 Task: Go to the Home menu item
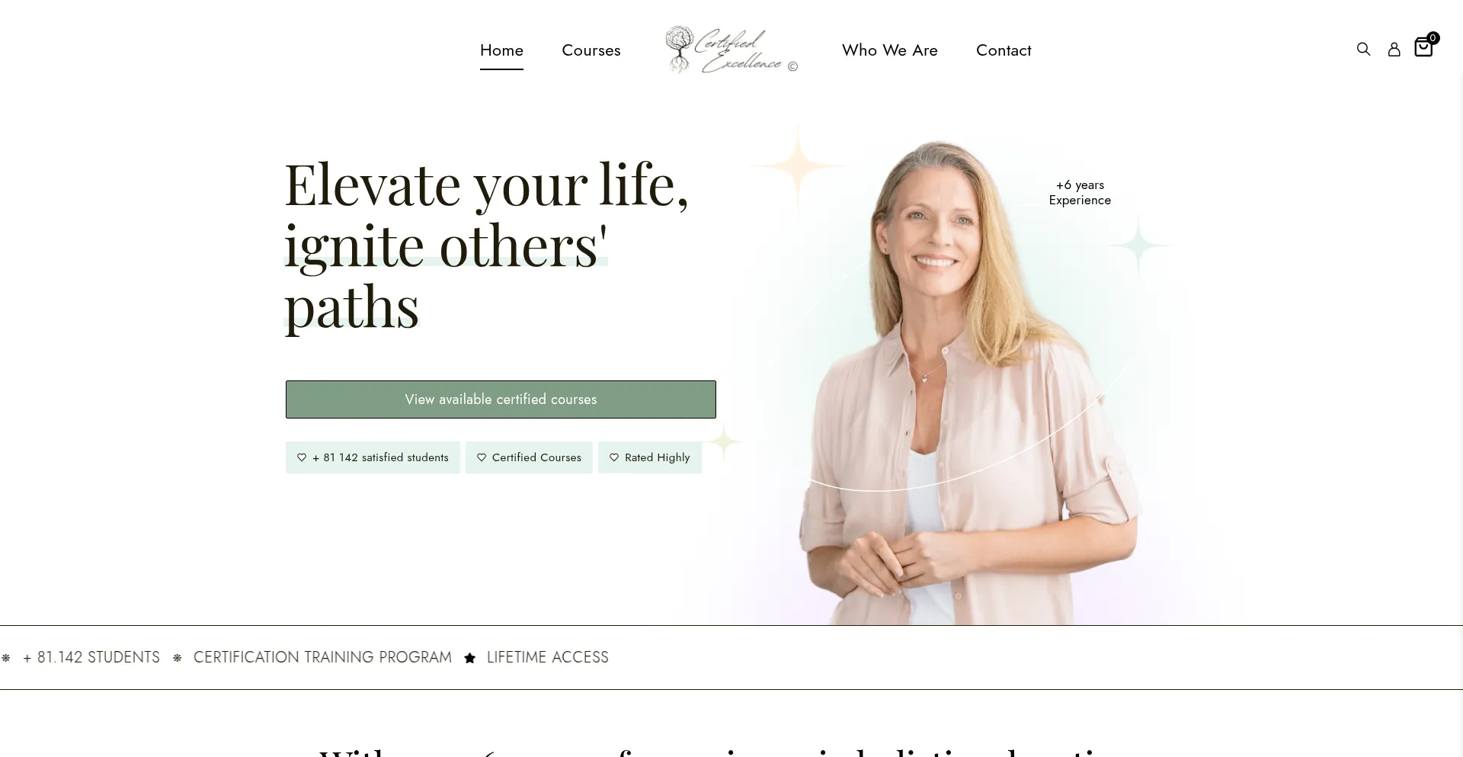[x=501, y=50]
